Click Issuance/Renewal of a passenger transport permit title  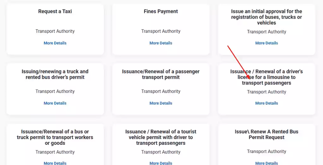(x=161, y=74)
